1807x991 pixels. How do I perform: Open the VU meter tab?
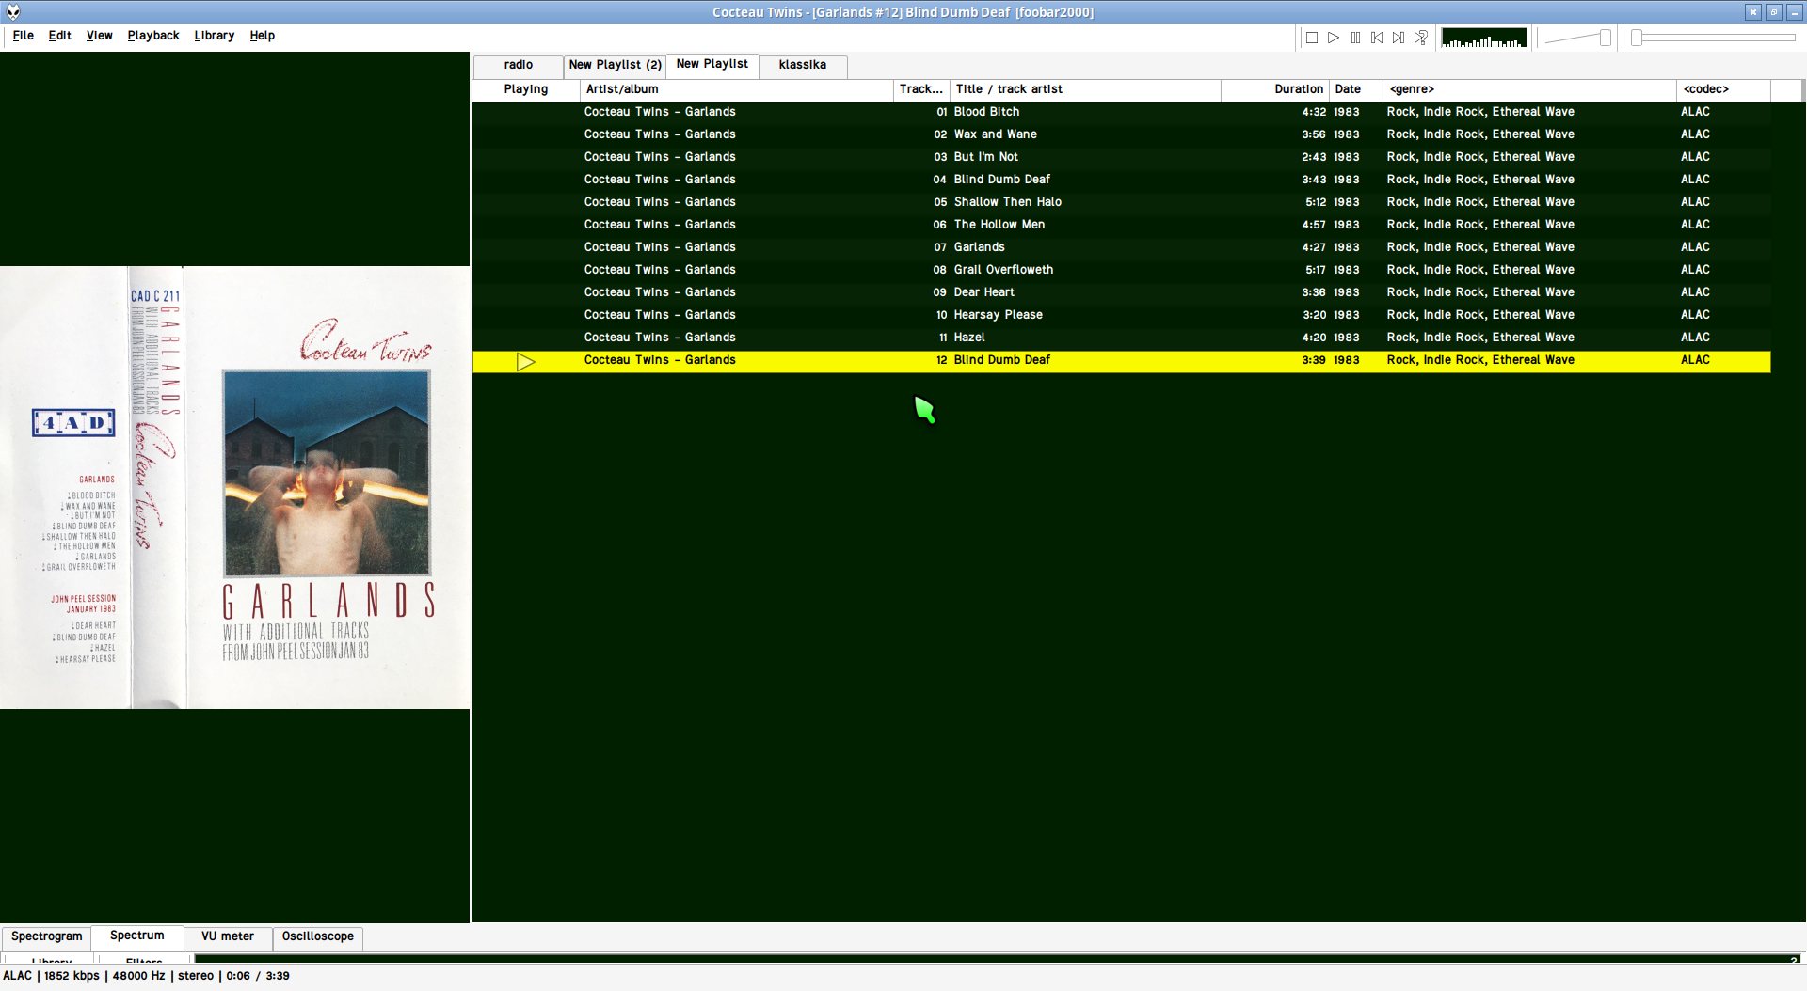tap(226, 936)
